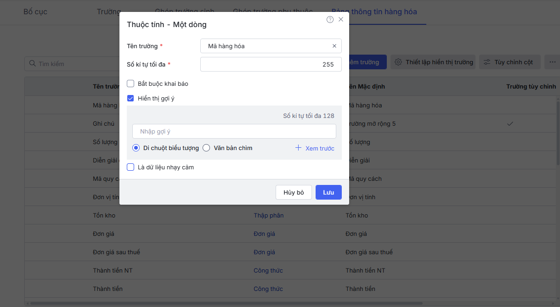Open Tùy chỉnh cột column options
The height and width of the screenshot is (307, 560).
(x=509, y=62)
